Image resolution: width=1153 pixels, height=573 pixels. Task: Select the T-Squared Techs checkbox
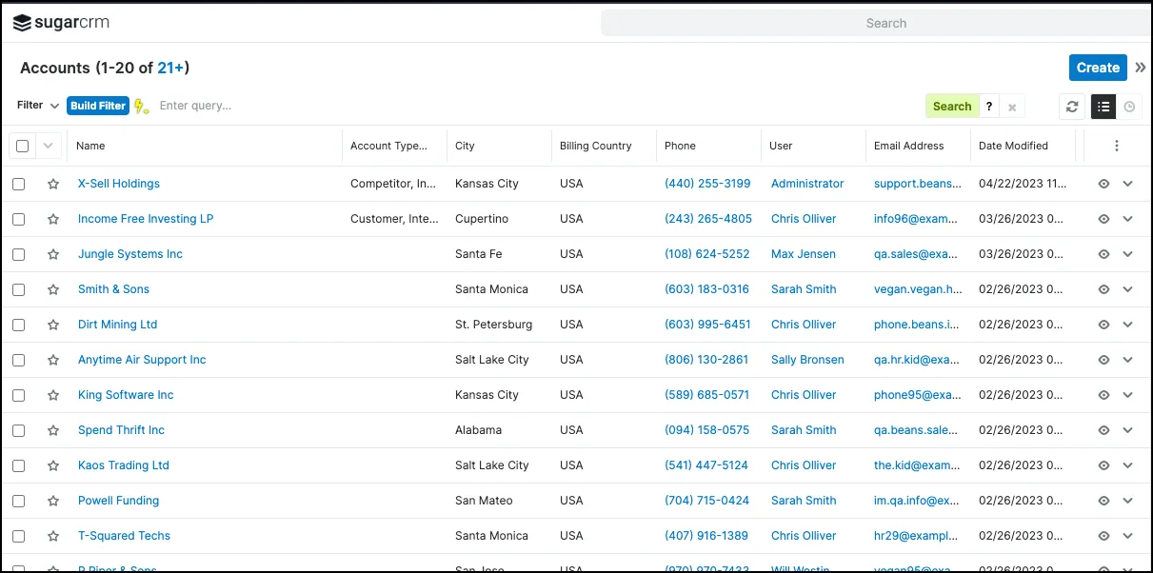tap(19, 536)
